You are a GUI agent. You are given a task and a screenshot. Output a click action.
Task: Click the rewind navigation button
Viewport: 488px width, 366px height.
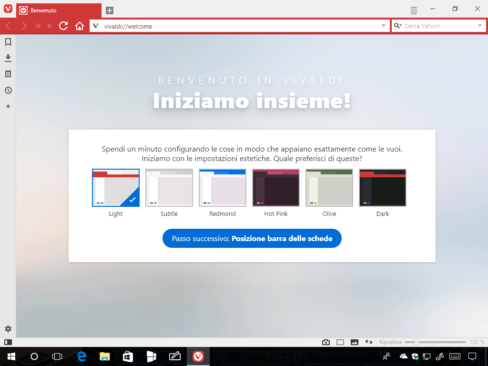click(38, 26)
